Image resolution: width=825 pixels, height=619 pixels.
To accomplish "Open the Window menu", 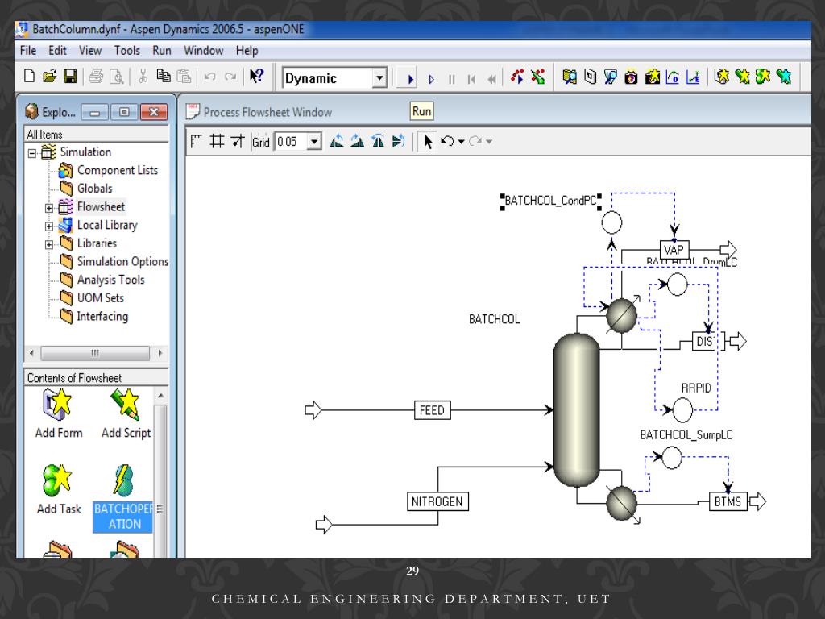I will (x=203, y=51).
